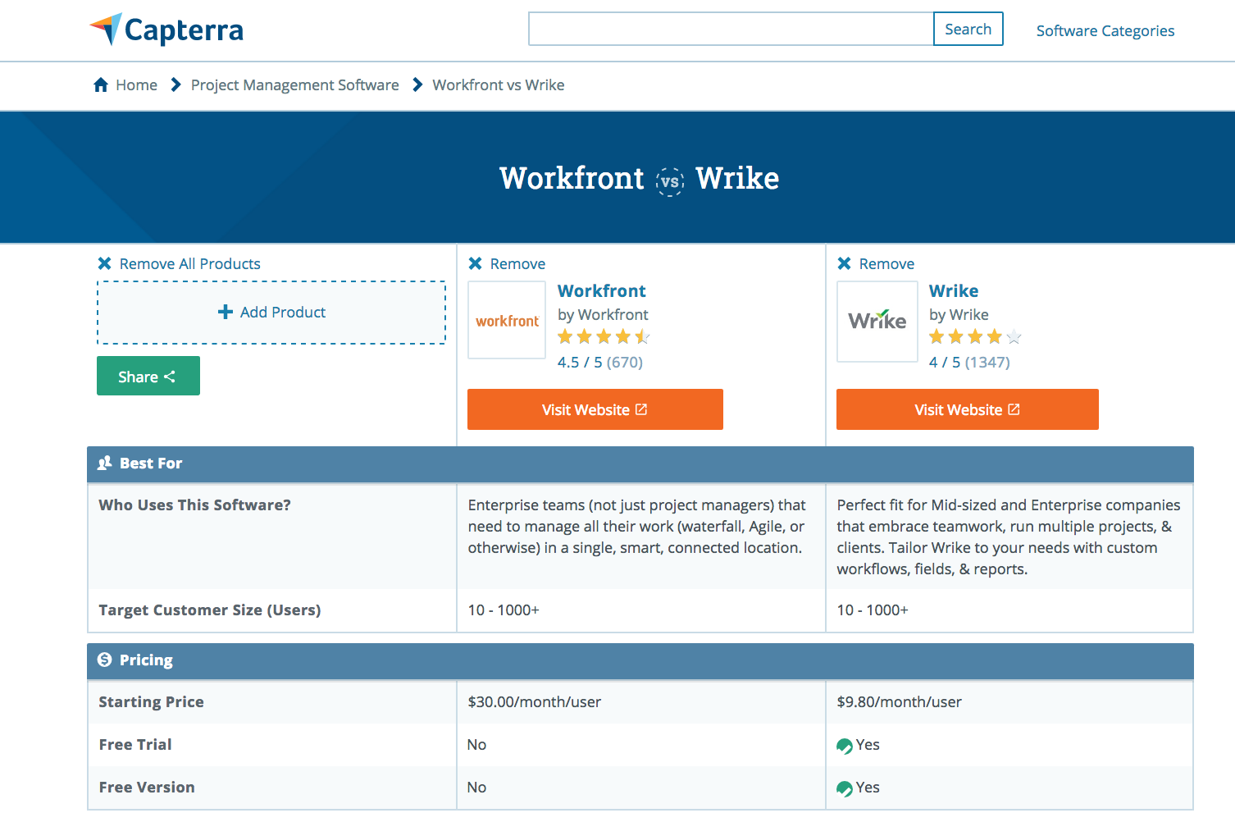Viewport: 1235px width, 822px height.
Task: Click "Starting Price" row label
Action: 151,701
